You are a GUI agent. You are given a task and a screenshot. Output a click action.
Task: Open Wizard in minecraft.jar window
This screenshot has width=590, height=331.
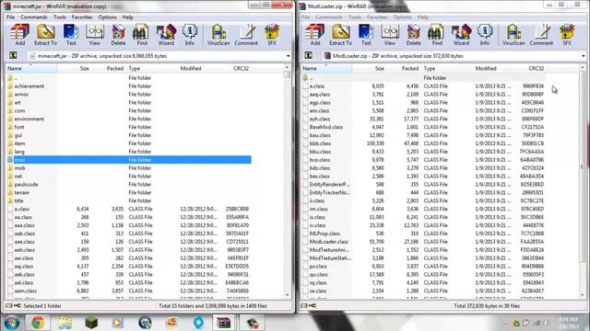166,35
